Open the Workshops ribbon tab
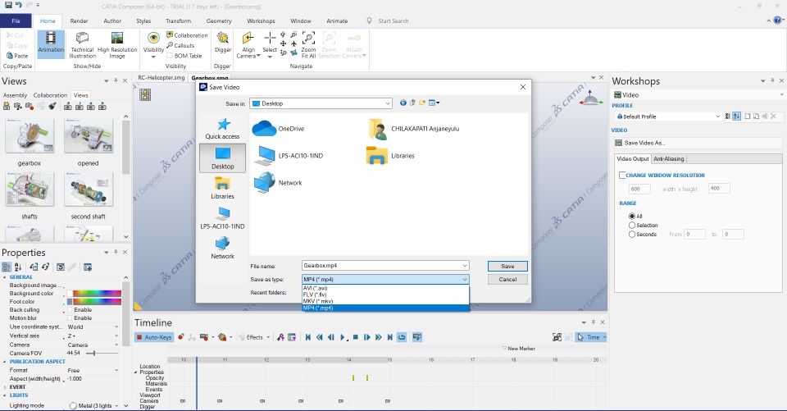Image resolution: width=787 pixels, height=411 pixels. click(261, 21)
